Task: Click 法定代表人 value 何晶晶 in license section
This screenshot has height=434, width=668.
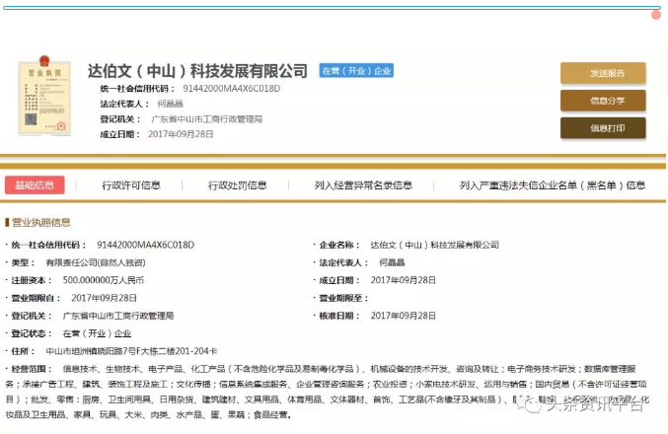Action: pos(392,262)
